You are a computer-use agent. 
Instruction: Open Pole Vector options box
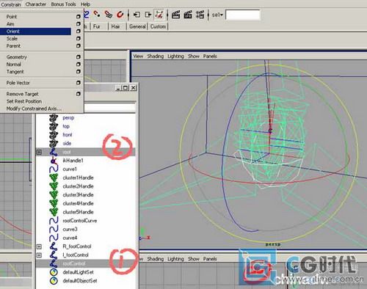coord(79,83)
